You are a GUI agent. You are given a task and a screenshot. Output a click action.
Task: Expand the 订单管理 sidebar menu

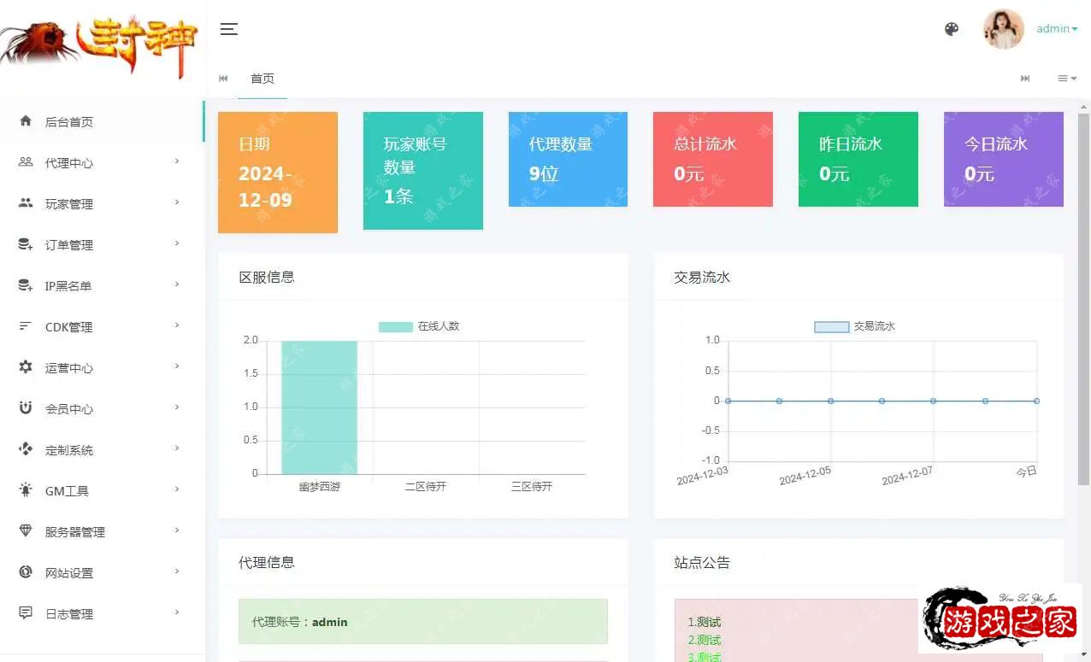pyautogui.click(x=103, y=244)
